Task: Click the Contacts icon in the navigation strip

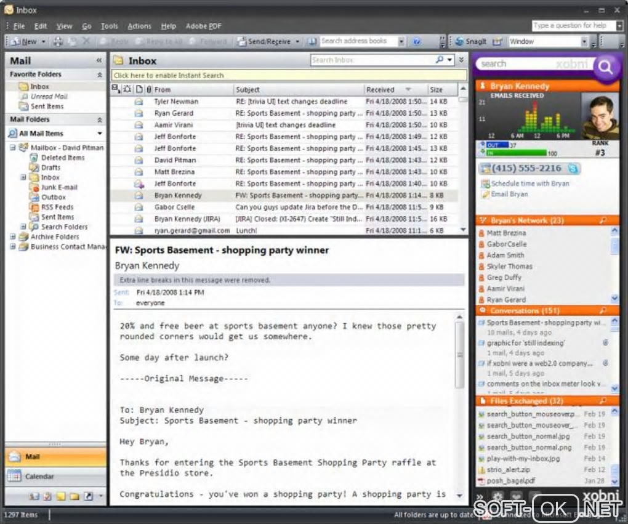Action: (34, 496)
